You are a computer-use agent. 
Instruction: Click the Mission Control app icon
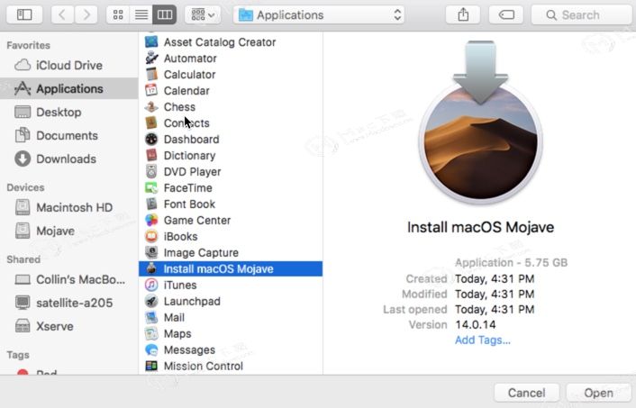[x=151, y=366]
